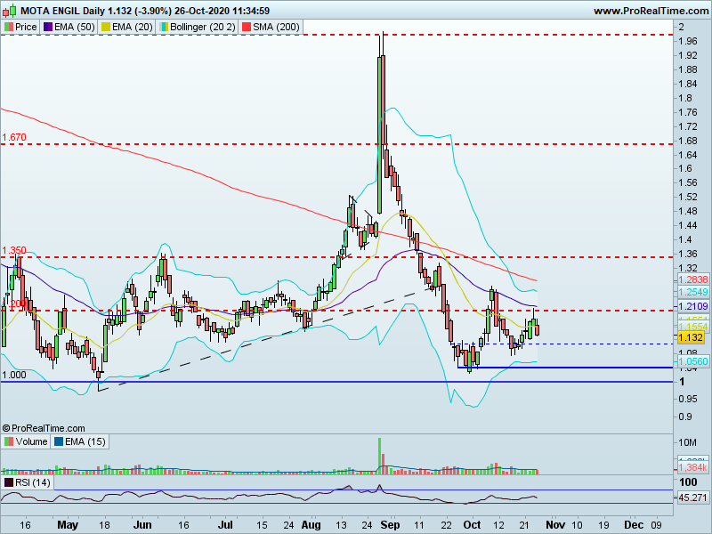712x534 pixels.
Task: Click the www.ProRealTime.com link in the header
Action: tap(651, 11)
